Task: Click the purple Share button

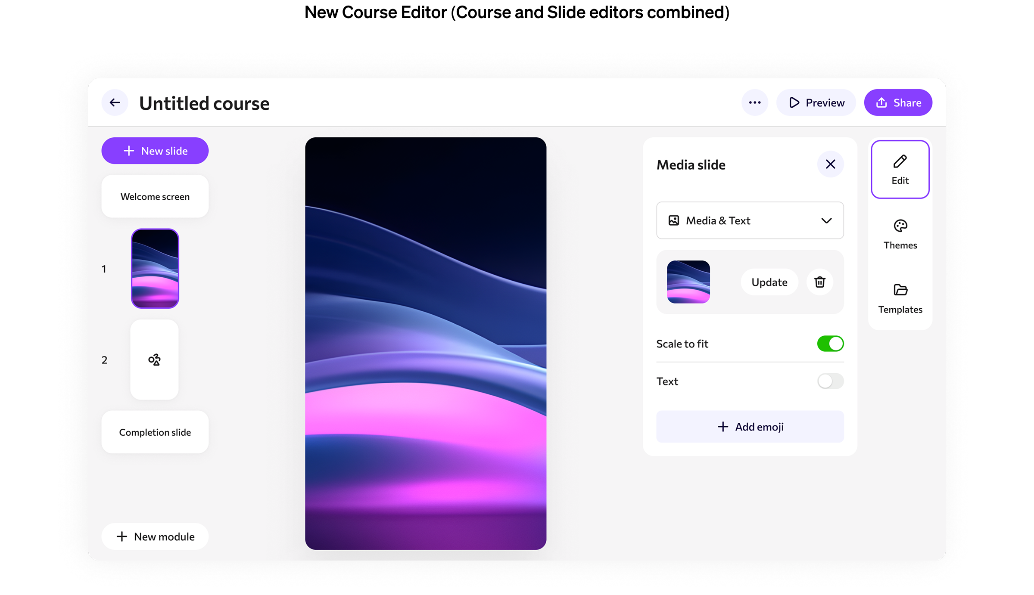Action: [898, 102]
